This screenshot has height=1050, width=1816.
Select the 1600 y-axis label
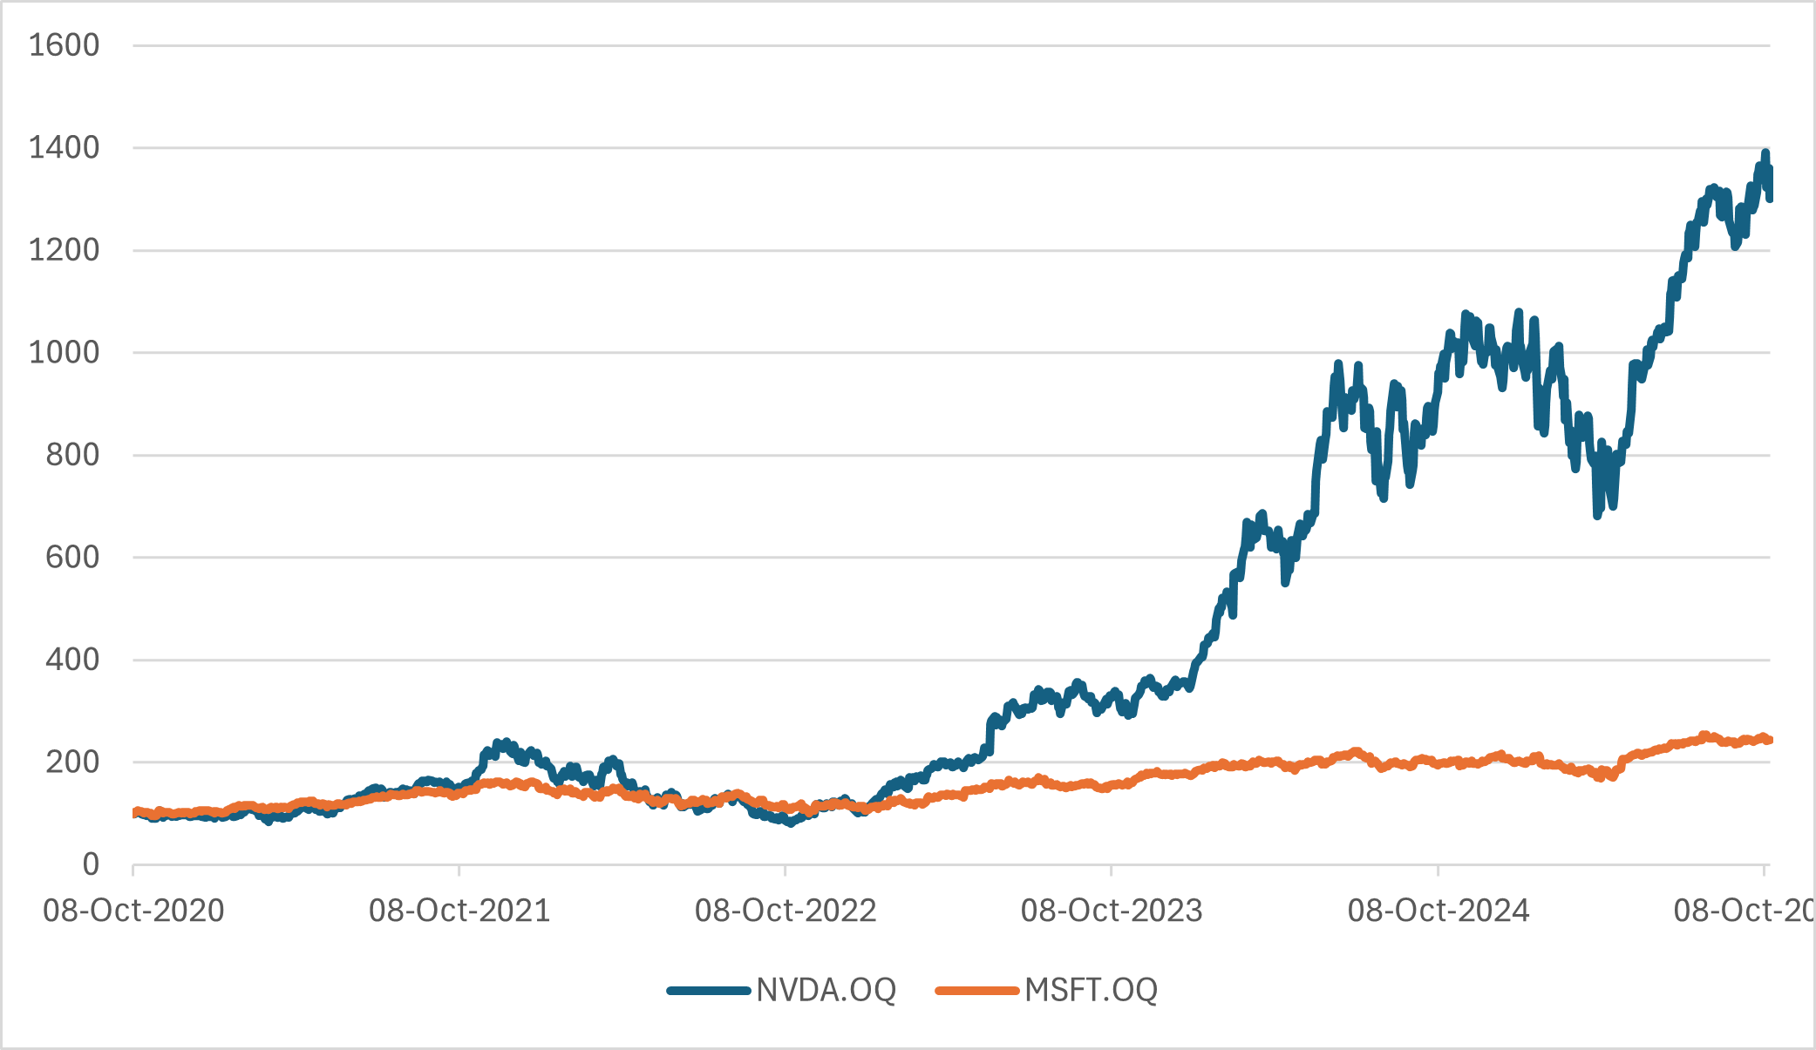click(65, 45)
